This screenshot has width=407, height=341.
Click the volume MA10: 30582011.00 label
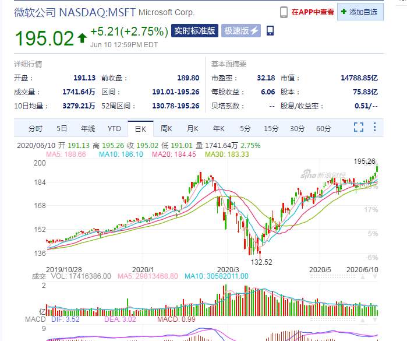pyautogui.click(x=217, y=276)
